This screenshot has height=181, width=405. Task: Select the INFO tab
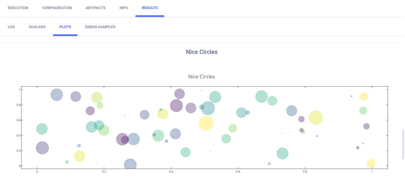[124, 8]
